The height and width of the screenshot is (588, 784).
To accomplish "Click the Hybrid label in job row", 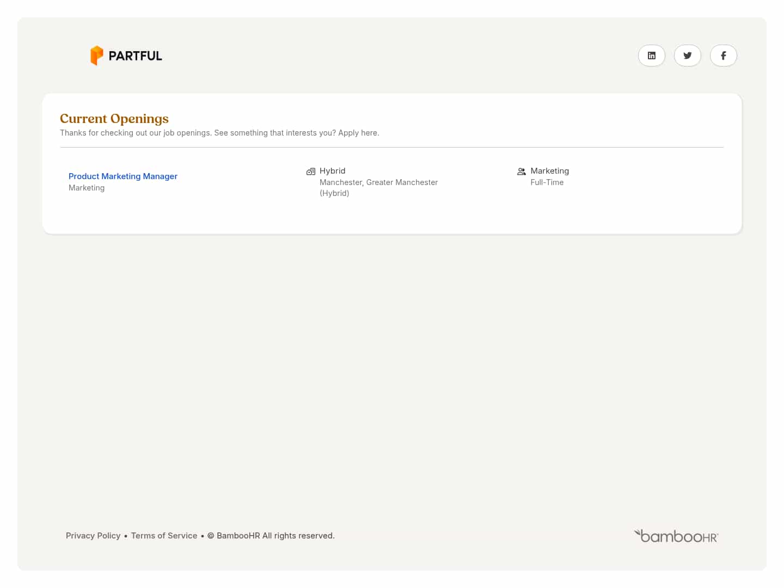I will (x=332, y=171).
